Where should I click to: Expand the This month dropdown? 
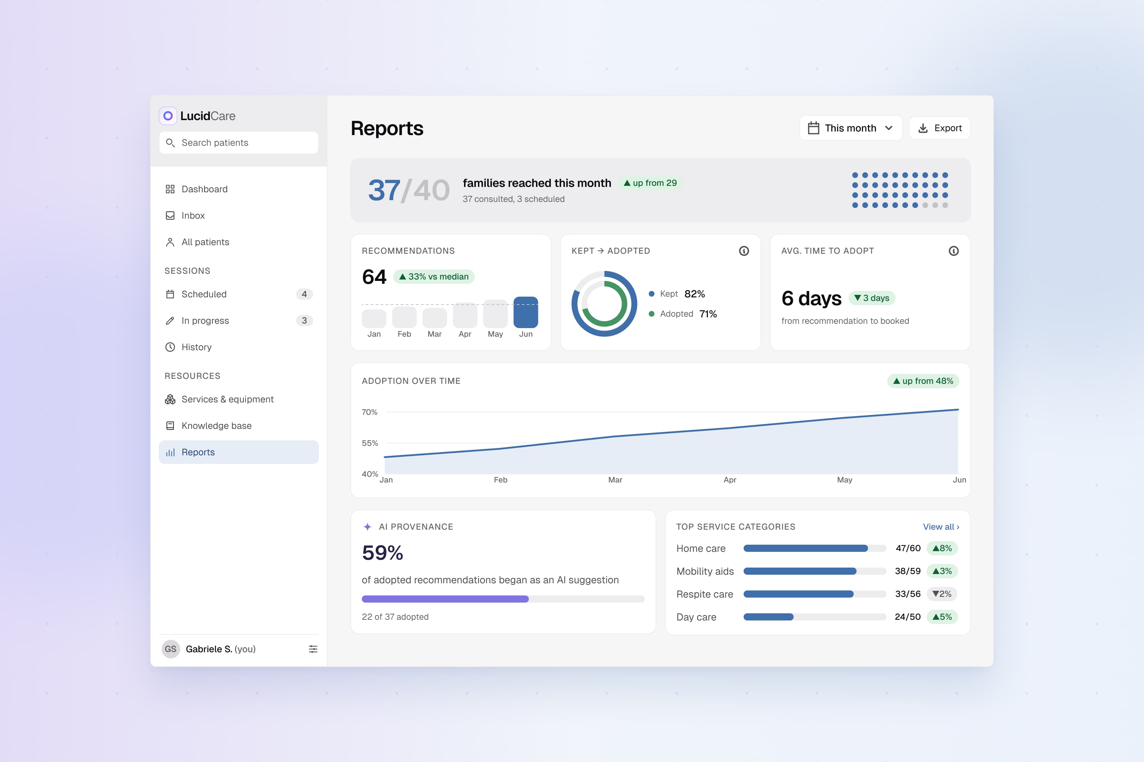pyautogui.click(x=851, y=128)
